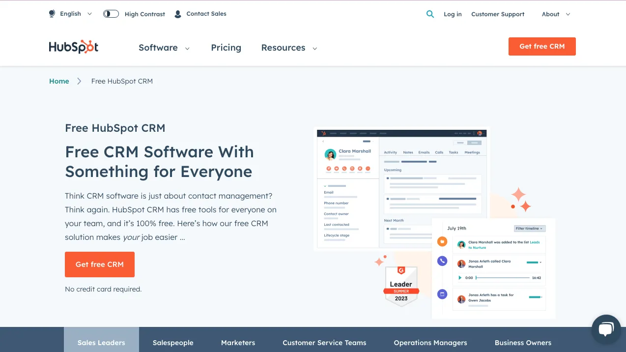The width and height of the screenshot is (626, 352).
Task: Expand the English language dropdown
Action: [76, 14]
